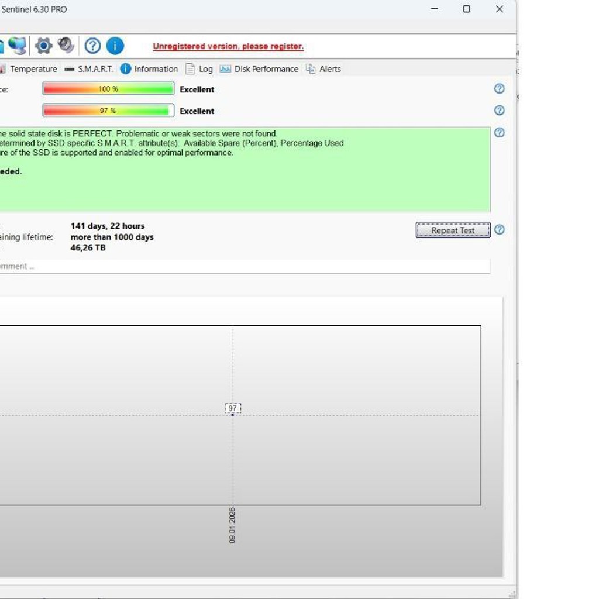599x599 pixels.
Task: Click into the comment input field
Action: pyautogui.click(x=245, y=266)
